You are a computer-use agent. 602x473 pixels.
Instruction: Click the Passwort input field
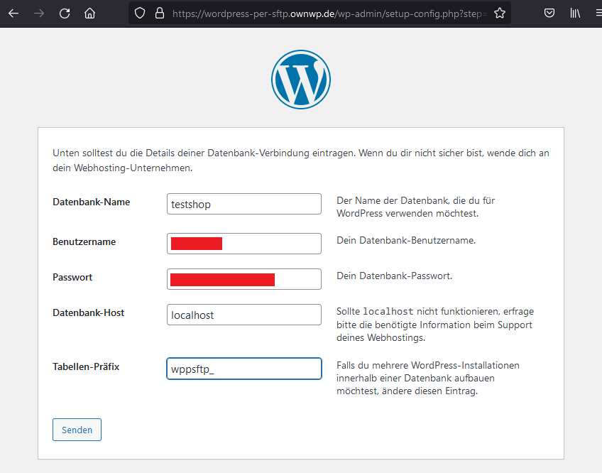[x=244, y=279]
